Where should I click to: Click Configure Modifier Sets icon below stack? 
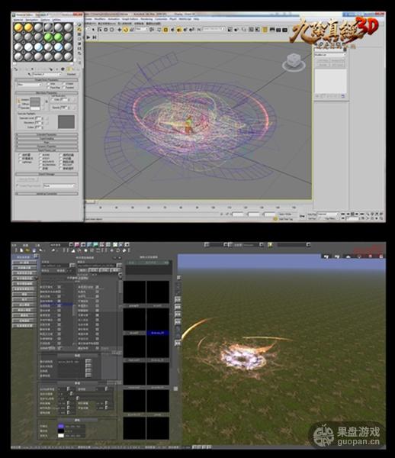(343, 96)
